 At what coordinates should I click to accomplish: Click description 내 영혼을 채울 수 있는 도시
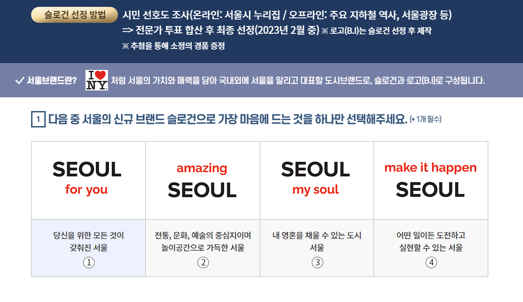[317, 236]
